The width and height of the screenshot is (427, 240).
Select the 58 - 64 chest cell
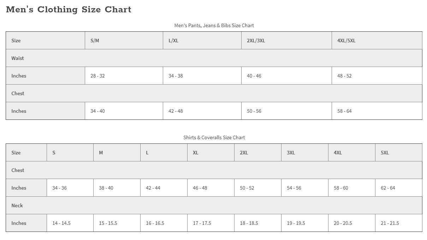pyautogui.click(x=344, y=111)
